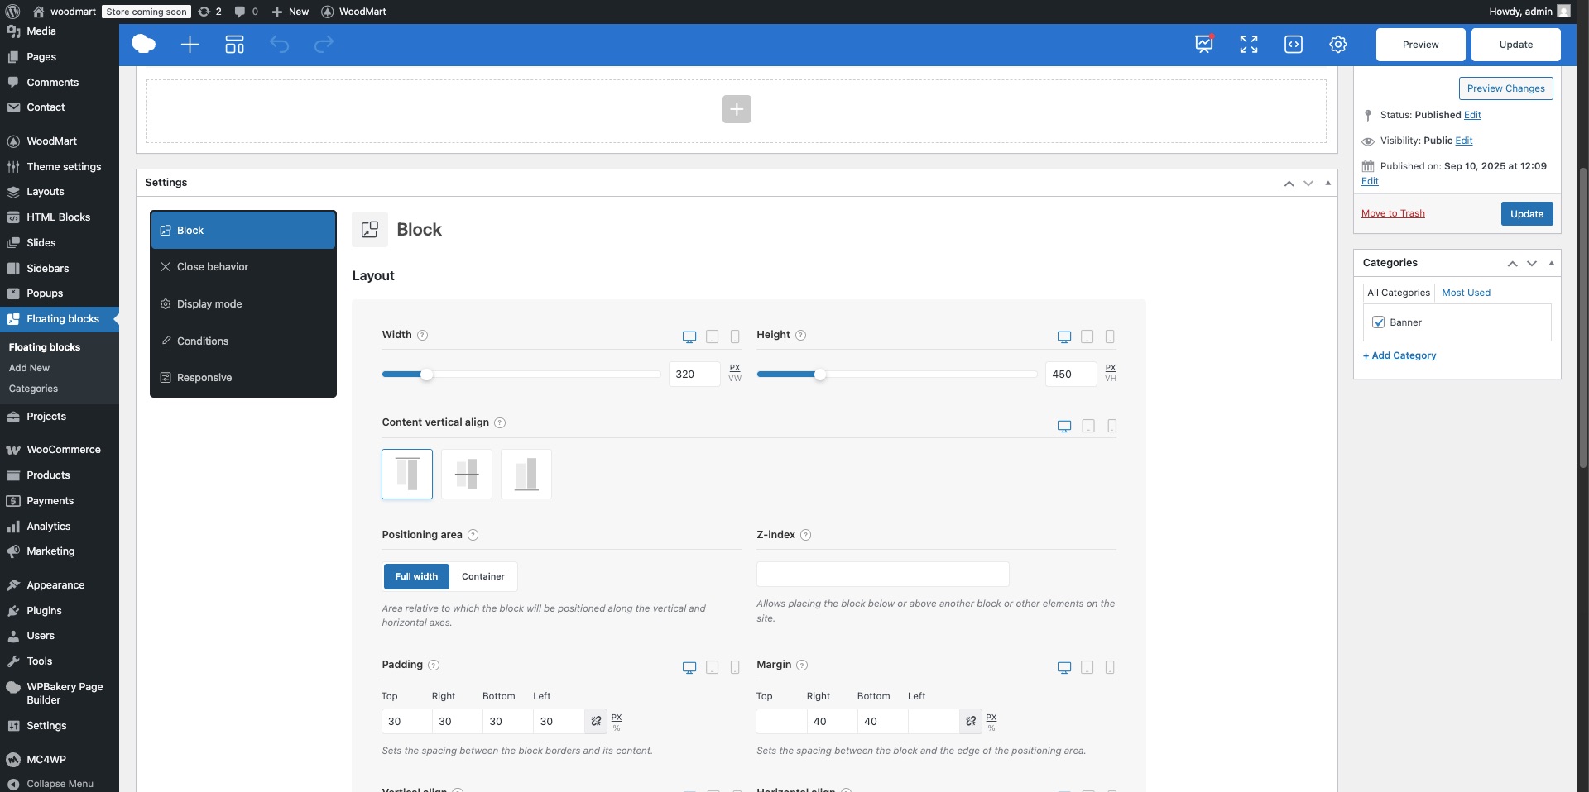Click the gray plus button in empty row
Viewport: 1589px width, 792px height.
pos(737,109)
